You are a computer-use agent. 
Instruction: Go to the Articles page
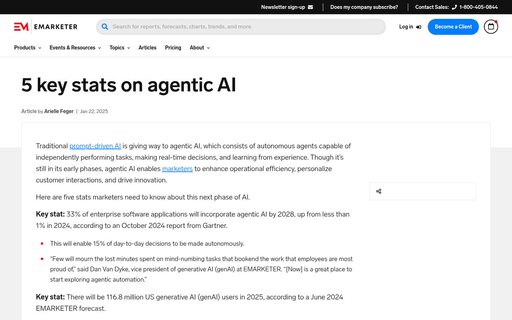coord(148,48)
